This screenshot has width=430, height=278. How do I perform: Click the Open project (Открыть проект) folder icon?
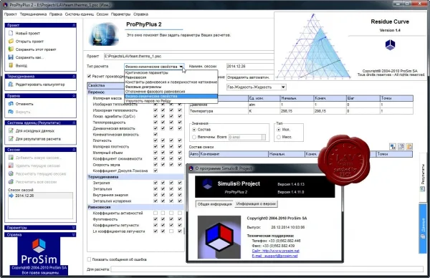pyautogui.click(x=11, y=42)
